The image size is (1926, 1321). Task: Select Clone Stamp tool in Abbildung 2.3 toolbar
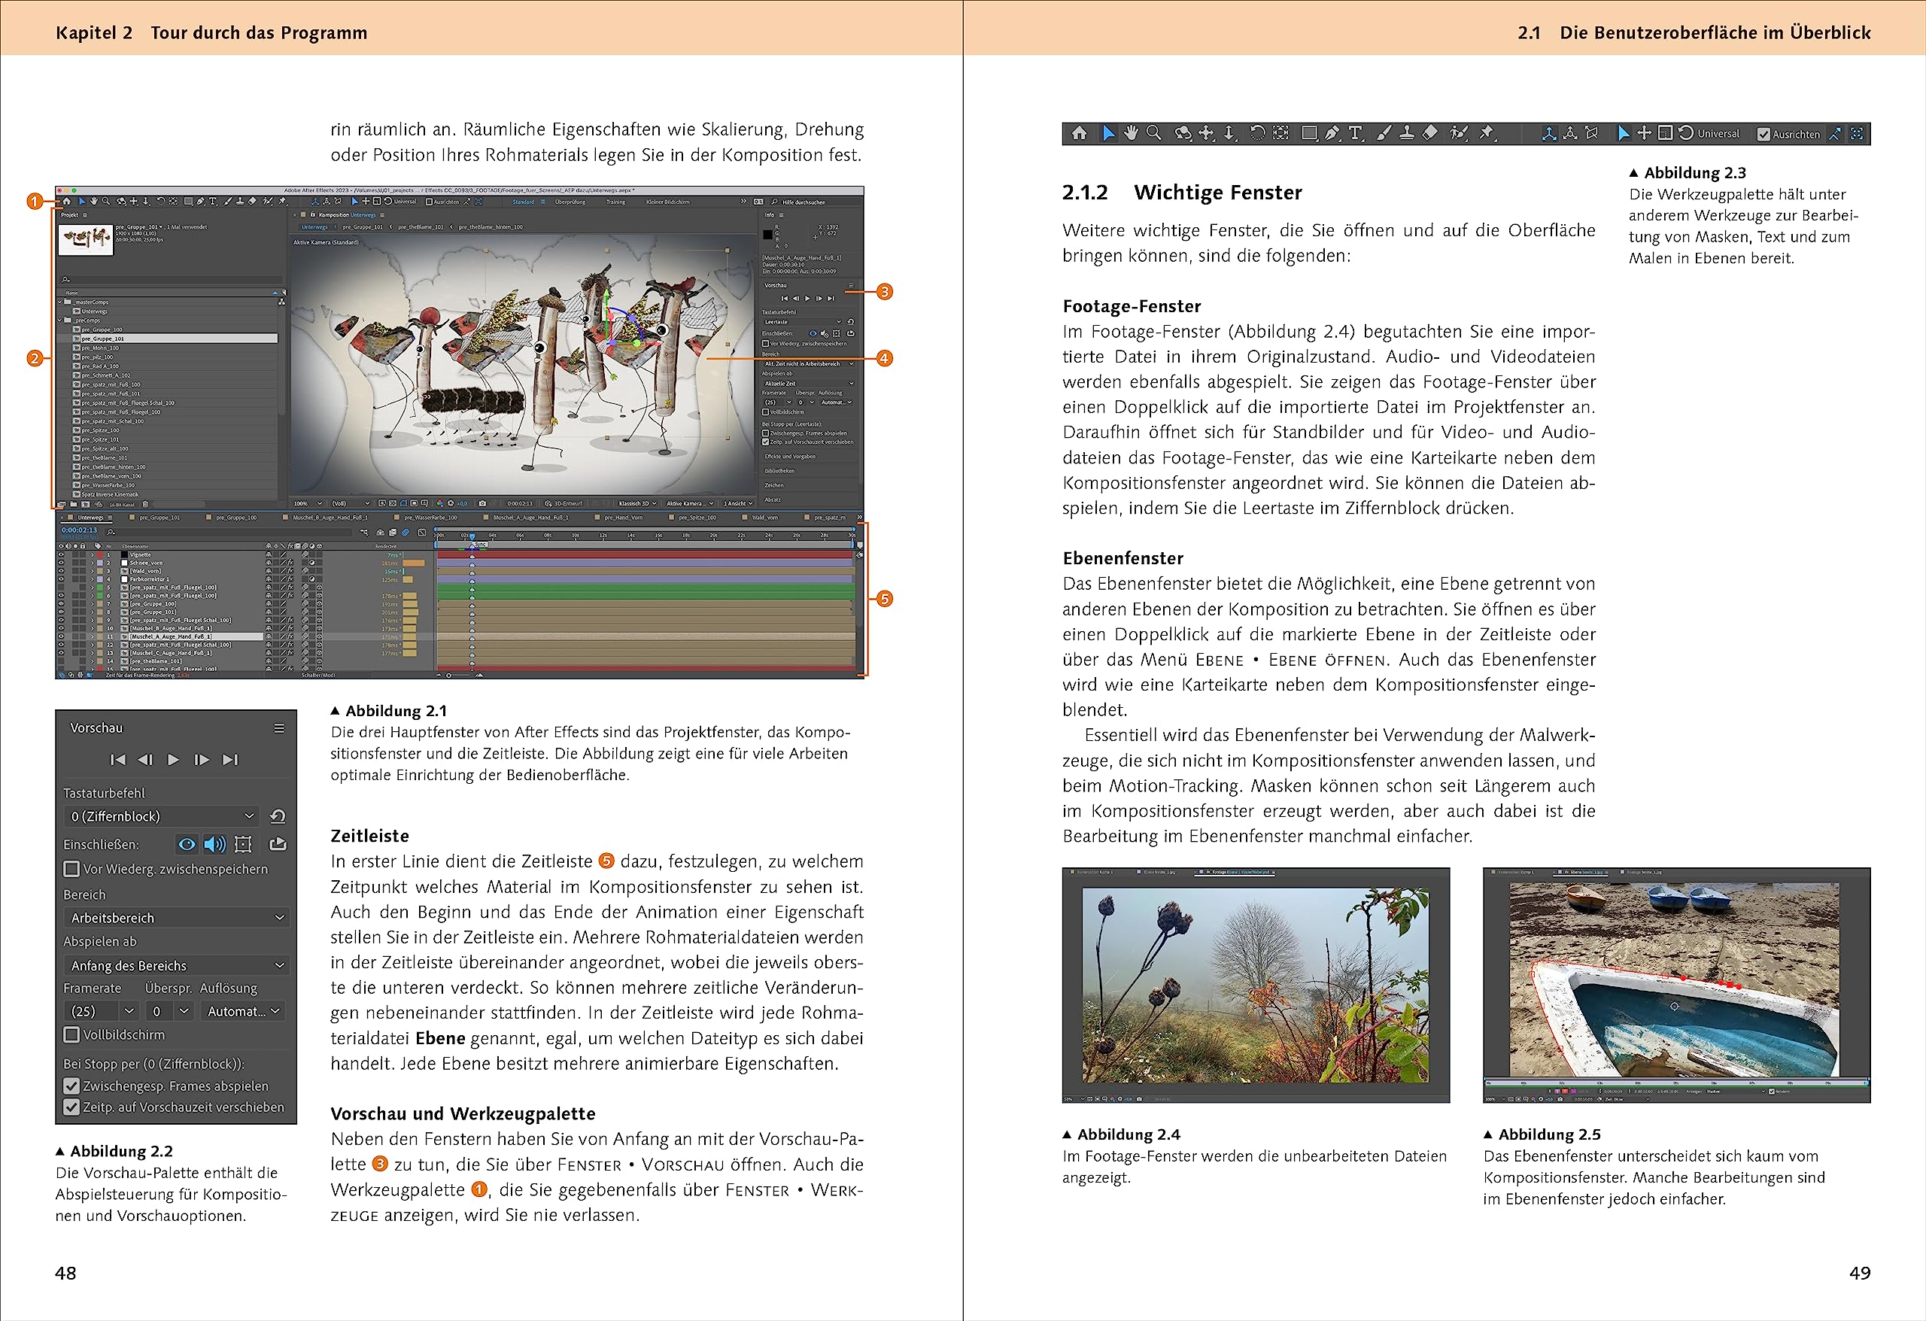click(1406, 133)
